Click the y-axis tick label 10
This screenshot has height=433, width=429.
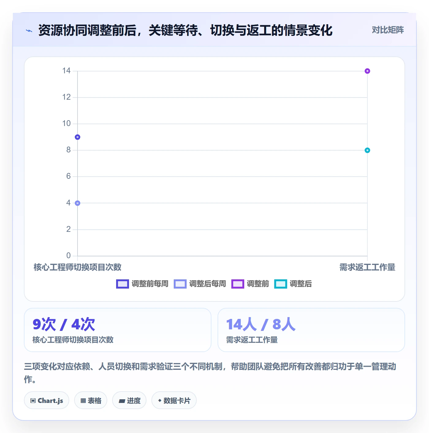pos(66,124)
